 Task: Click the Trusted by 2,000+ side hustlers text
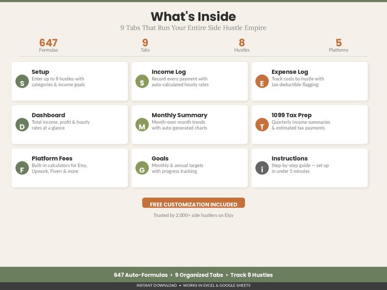click(193, 215)
